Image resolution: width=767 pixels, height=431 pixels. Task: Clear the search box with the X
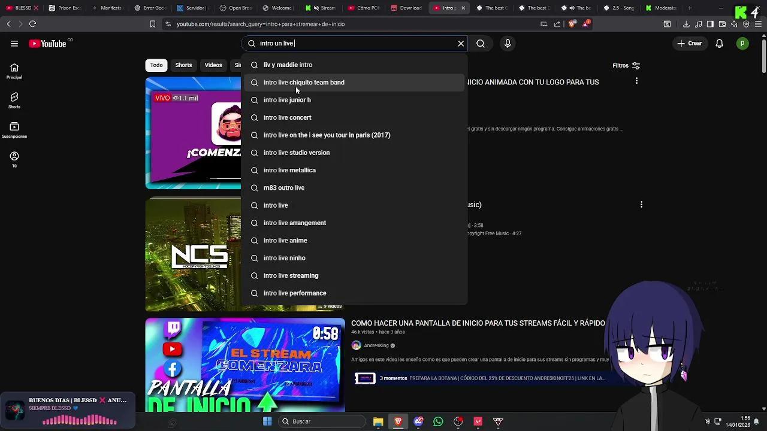coord(460,43)
